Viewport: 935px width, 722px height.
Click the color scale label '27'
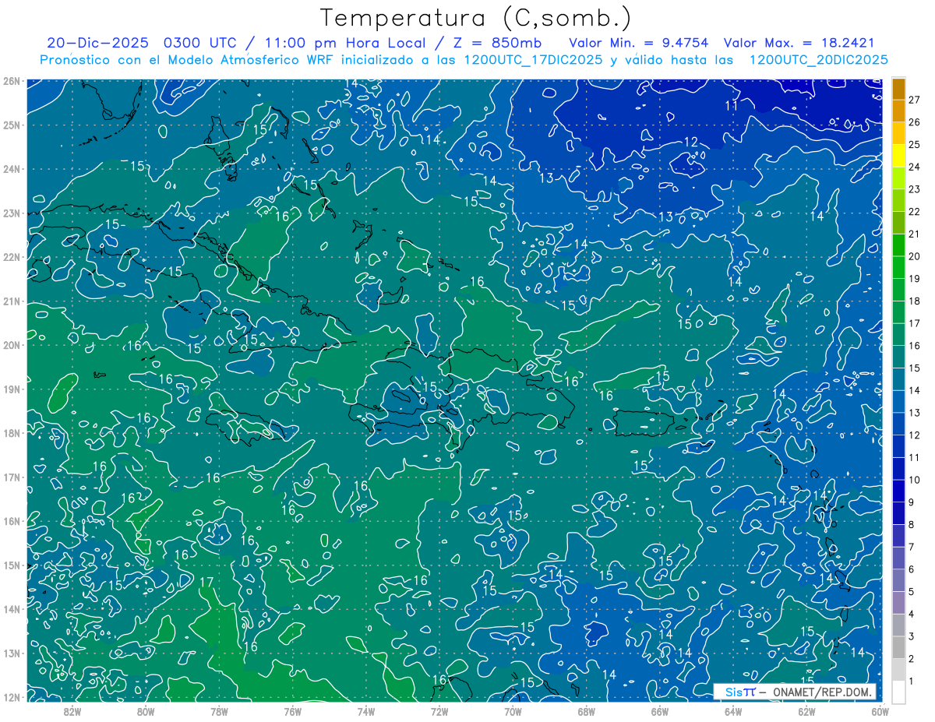[914, 100]
